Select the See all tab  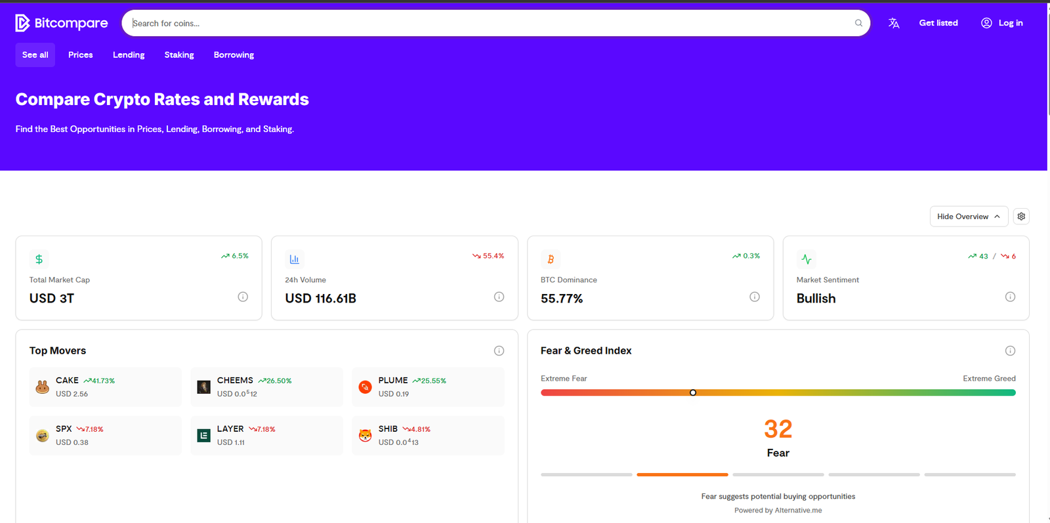[35, 55]
